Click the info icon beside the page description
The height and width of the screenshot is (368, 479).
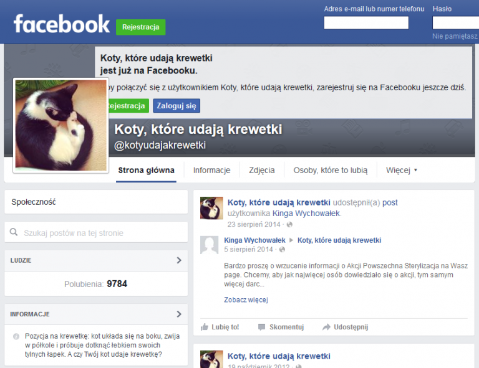click(16, 337)
